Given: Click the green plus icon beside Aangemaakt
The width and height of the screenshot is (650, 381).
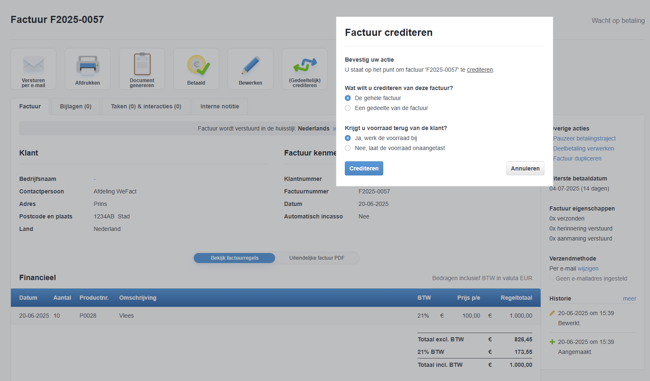Looking at the screenshot, I should coord(552,342).
